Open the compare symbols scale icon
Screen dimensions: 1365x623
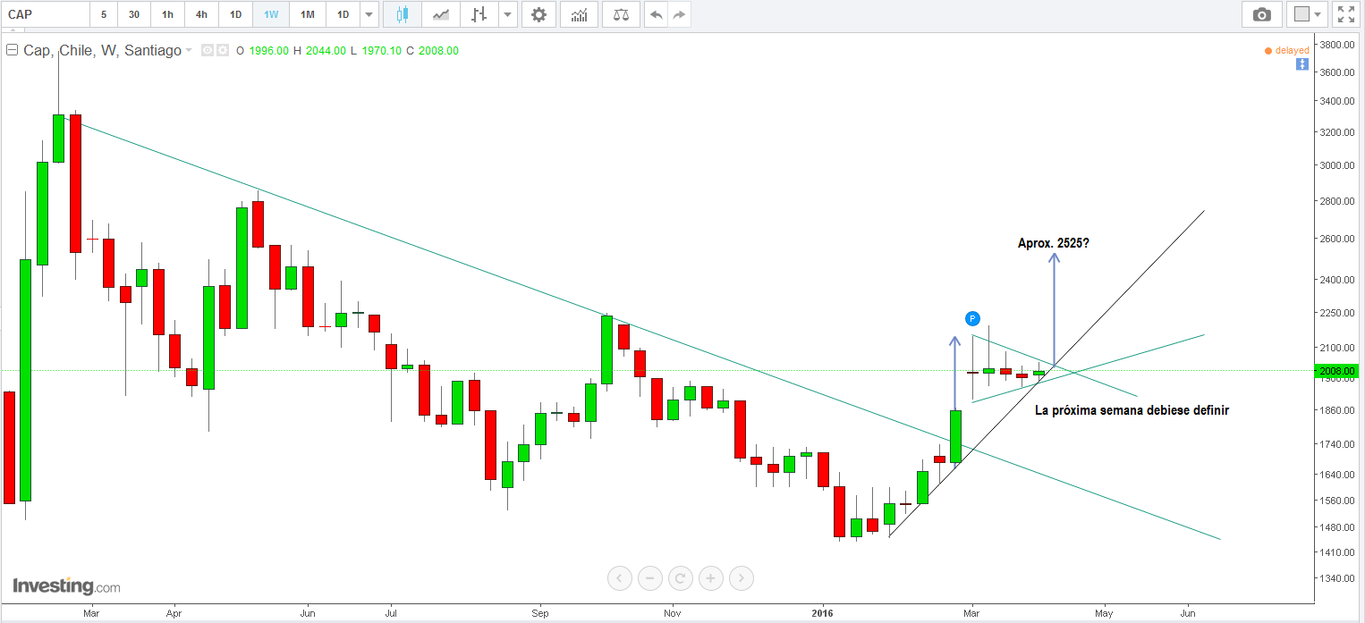point(621,14)
